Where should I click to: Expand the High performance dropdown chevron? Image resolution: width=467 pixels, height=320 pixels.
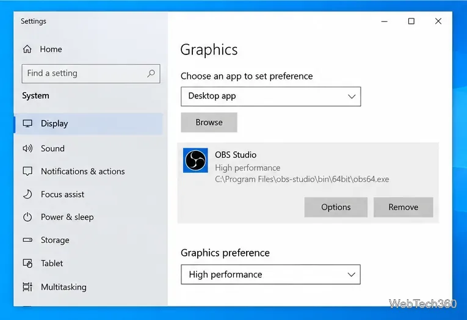point(352,275)
